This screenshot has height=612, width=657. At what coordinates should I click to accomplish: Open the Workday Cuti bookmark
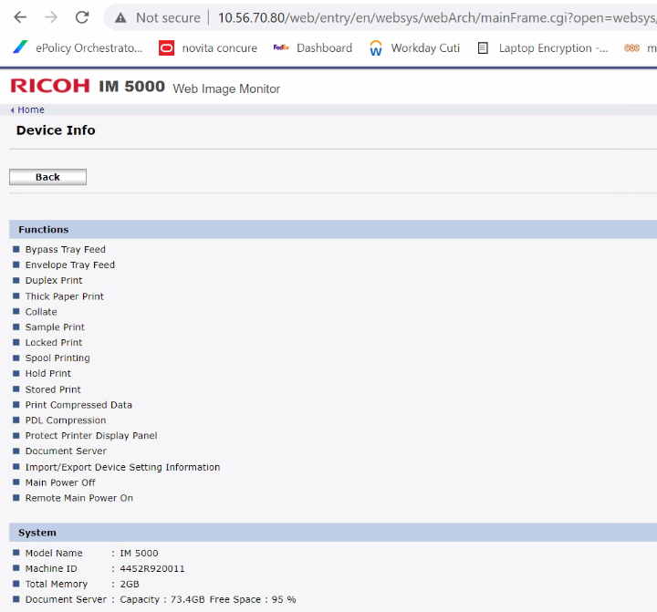414,48
